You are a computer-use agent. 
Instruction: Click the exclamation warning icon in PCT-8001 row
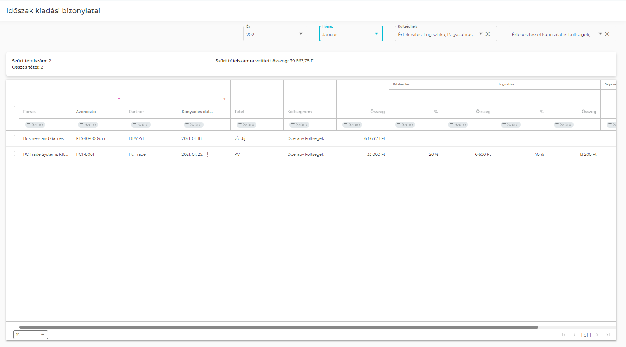click(x=208, y=154)
